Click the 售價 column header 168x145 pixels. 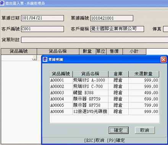115,52
